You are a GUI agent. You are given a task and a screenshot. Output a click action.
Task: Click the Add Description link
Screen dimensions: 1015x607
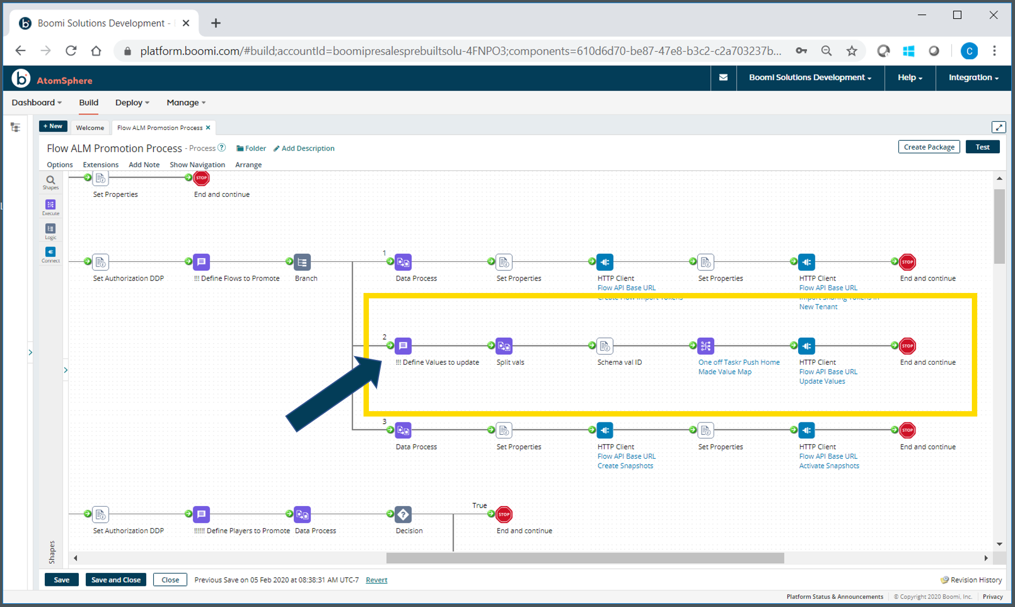[304, 148]
